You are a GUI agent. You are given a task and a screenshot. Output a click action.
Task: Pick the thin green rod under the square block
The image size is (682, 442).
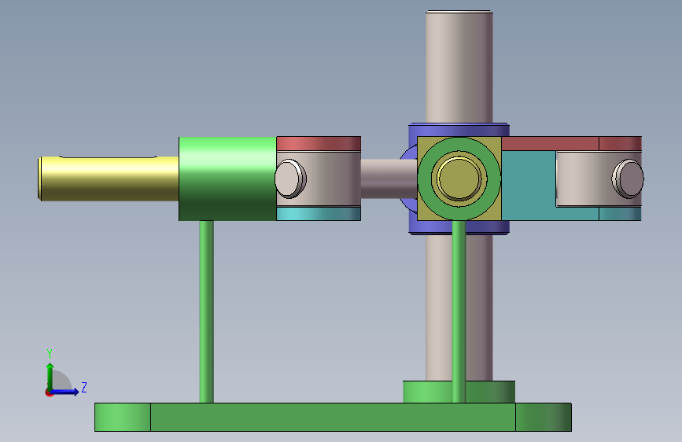pyautogui.click(x=459, y=311)
